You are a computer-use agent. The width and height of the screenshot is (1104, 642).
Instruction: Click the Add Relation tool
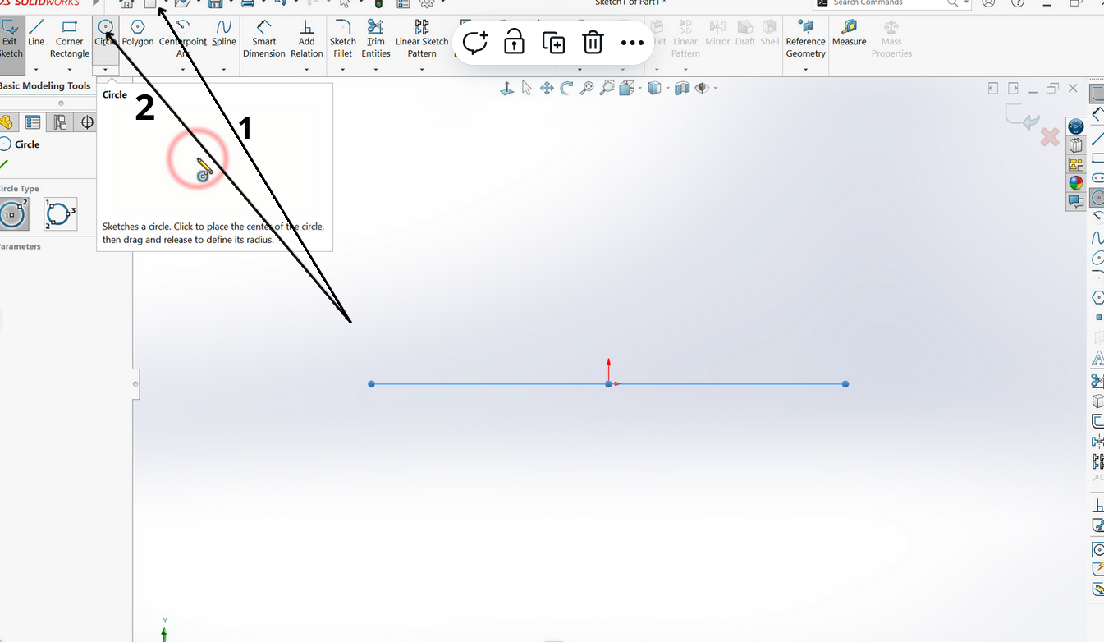(306, 40)
